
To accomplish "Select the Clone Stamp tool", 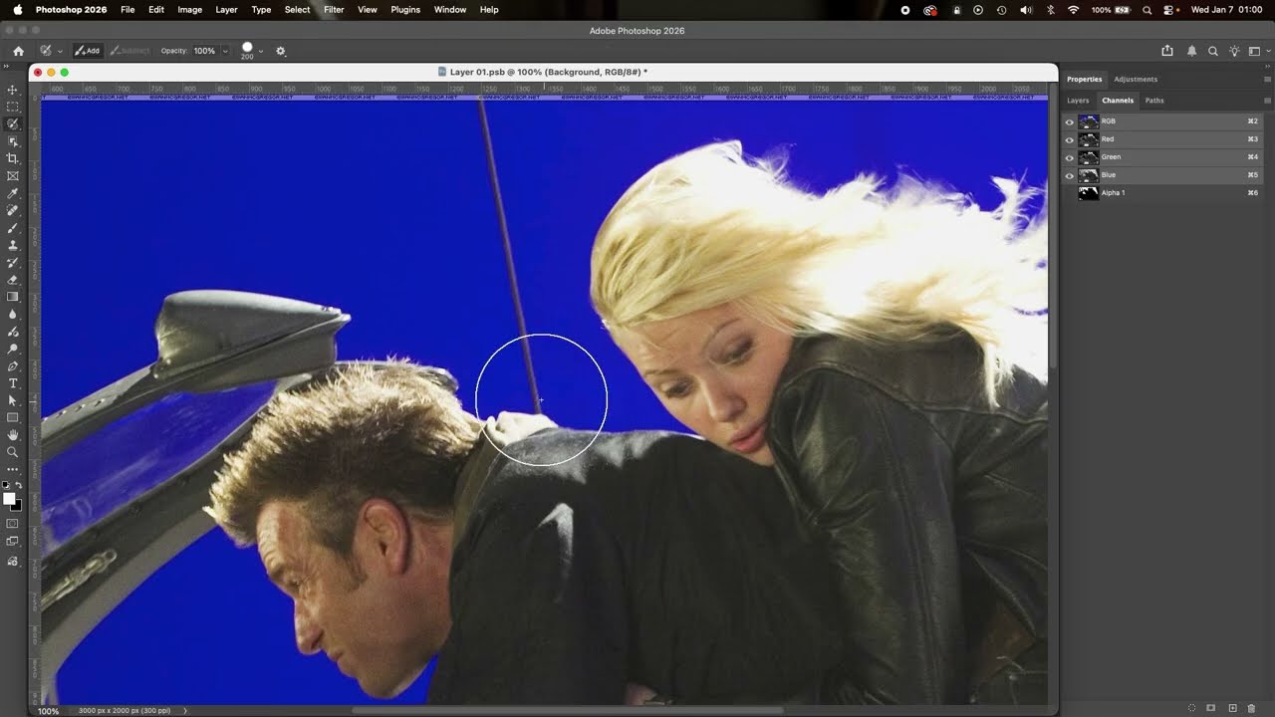I will click(13, 245).
